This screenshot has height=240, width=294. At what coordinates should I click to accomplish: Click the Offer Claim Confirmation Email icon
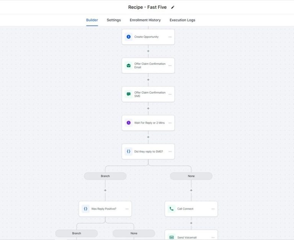click(x=129, y=65)
